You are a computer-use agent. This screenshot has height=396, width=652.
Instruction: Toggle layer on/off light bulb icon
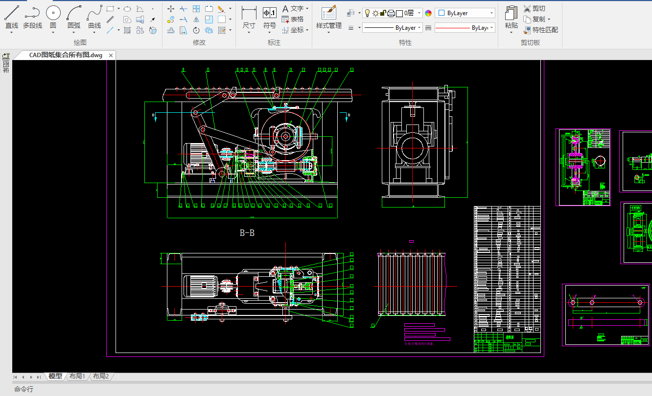tap(368, 13)
